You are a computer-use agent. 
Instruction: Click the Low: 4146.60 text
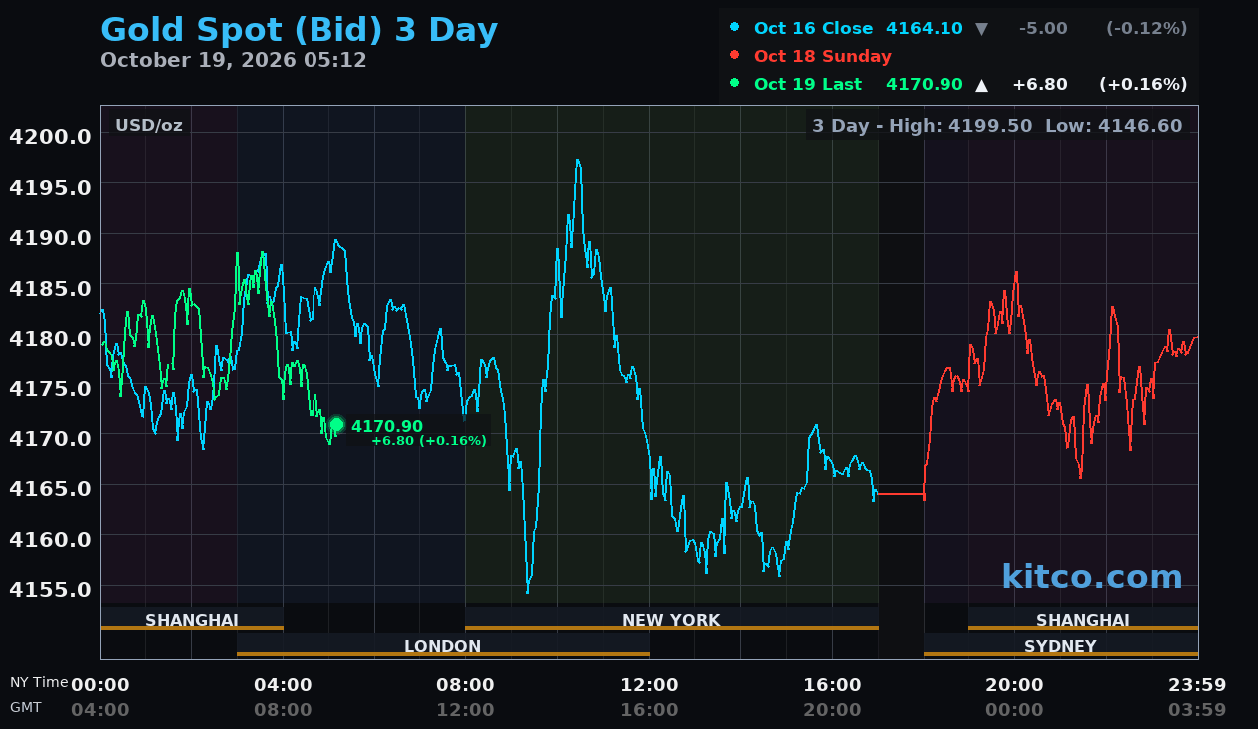pyautogui.click(x=1113, y=126)
